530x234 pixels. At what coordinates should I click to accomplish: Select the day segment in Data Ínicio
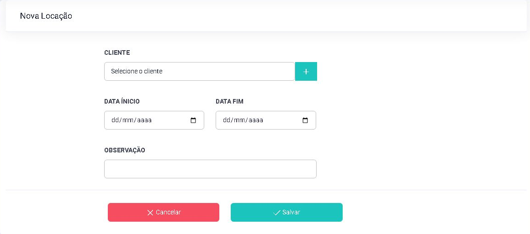[115, 120]
